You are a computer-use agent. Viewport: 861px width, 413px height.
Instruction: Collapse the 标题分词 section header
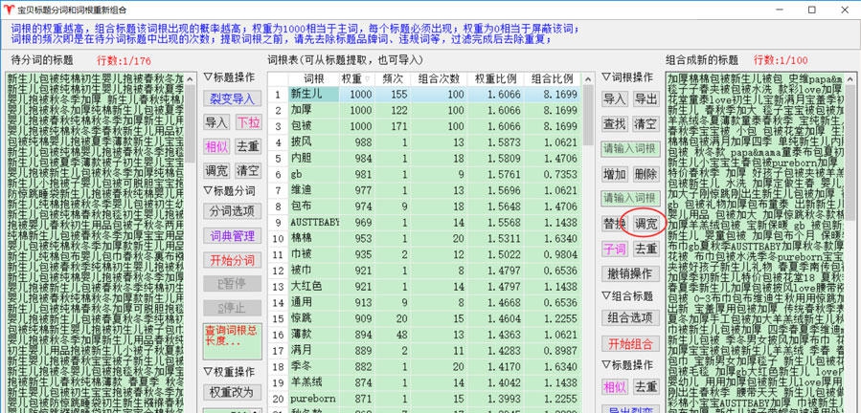(x=230, y=191)
